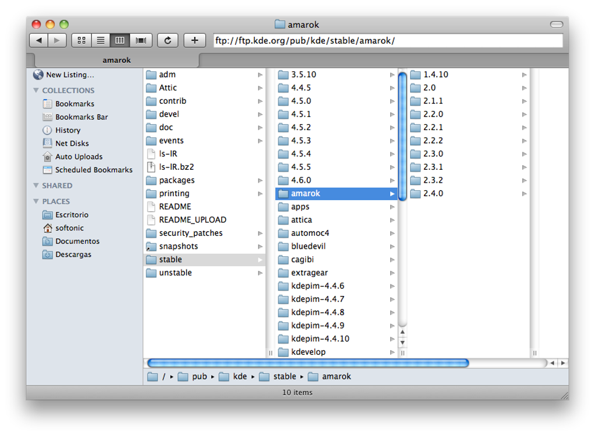Image resolution: width=595 pixels, height=436 pixels.
Task: Open Net Disks in sidebar
Action: (66, 144)
